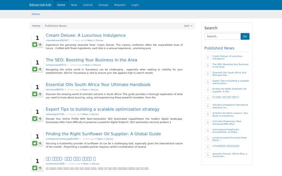Open the Home tab in navbar
The image size is (282, 176).
pos(61,5)
